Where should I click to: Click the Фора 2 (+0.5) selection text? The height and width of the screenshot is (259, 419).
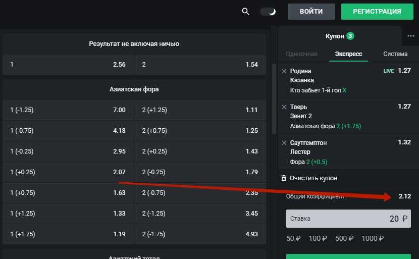[x=308, y=162]
